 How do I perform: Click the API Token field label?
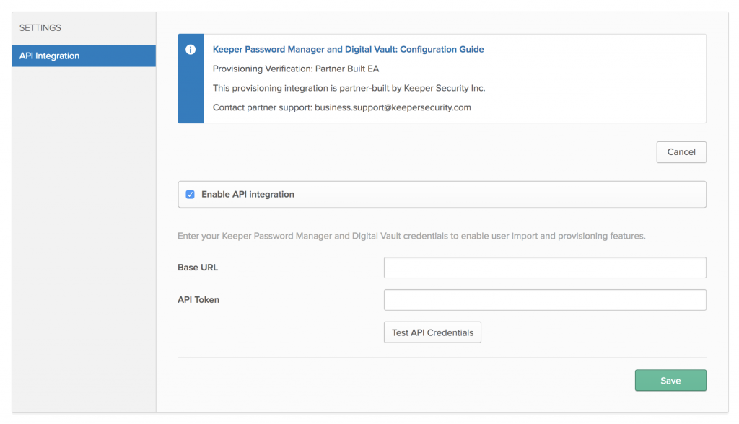point(198,300)
